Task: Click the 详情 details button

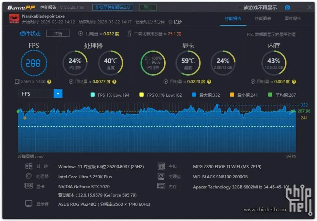Action: click(58, 33)
